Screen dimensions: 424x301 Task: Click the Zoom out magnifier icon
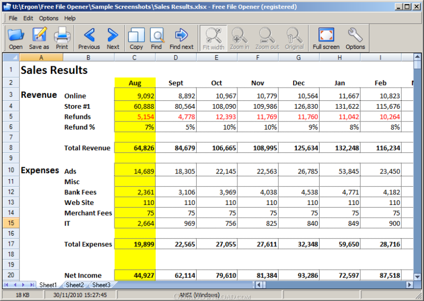267,38
